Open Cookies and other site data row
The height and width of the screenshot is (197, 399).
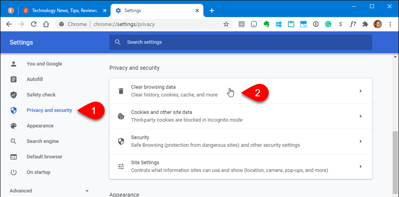[x=241, y=116]
